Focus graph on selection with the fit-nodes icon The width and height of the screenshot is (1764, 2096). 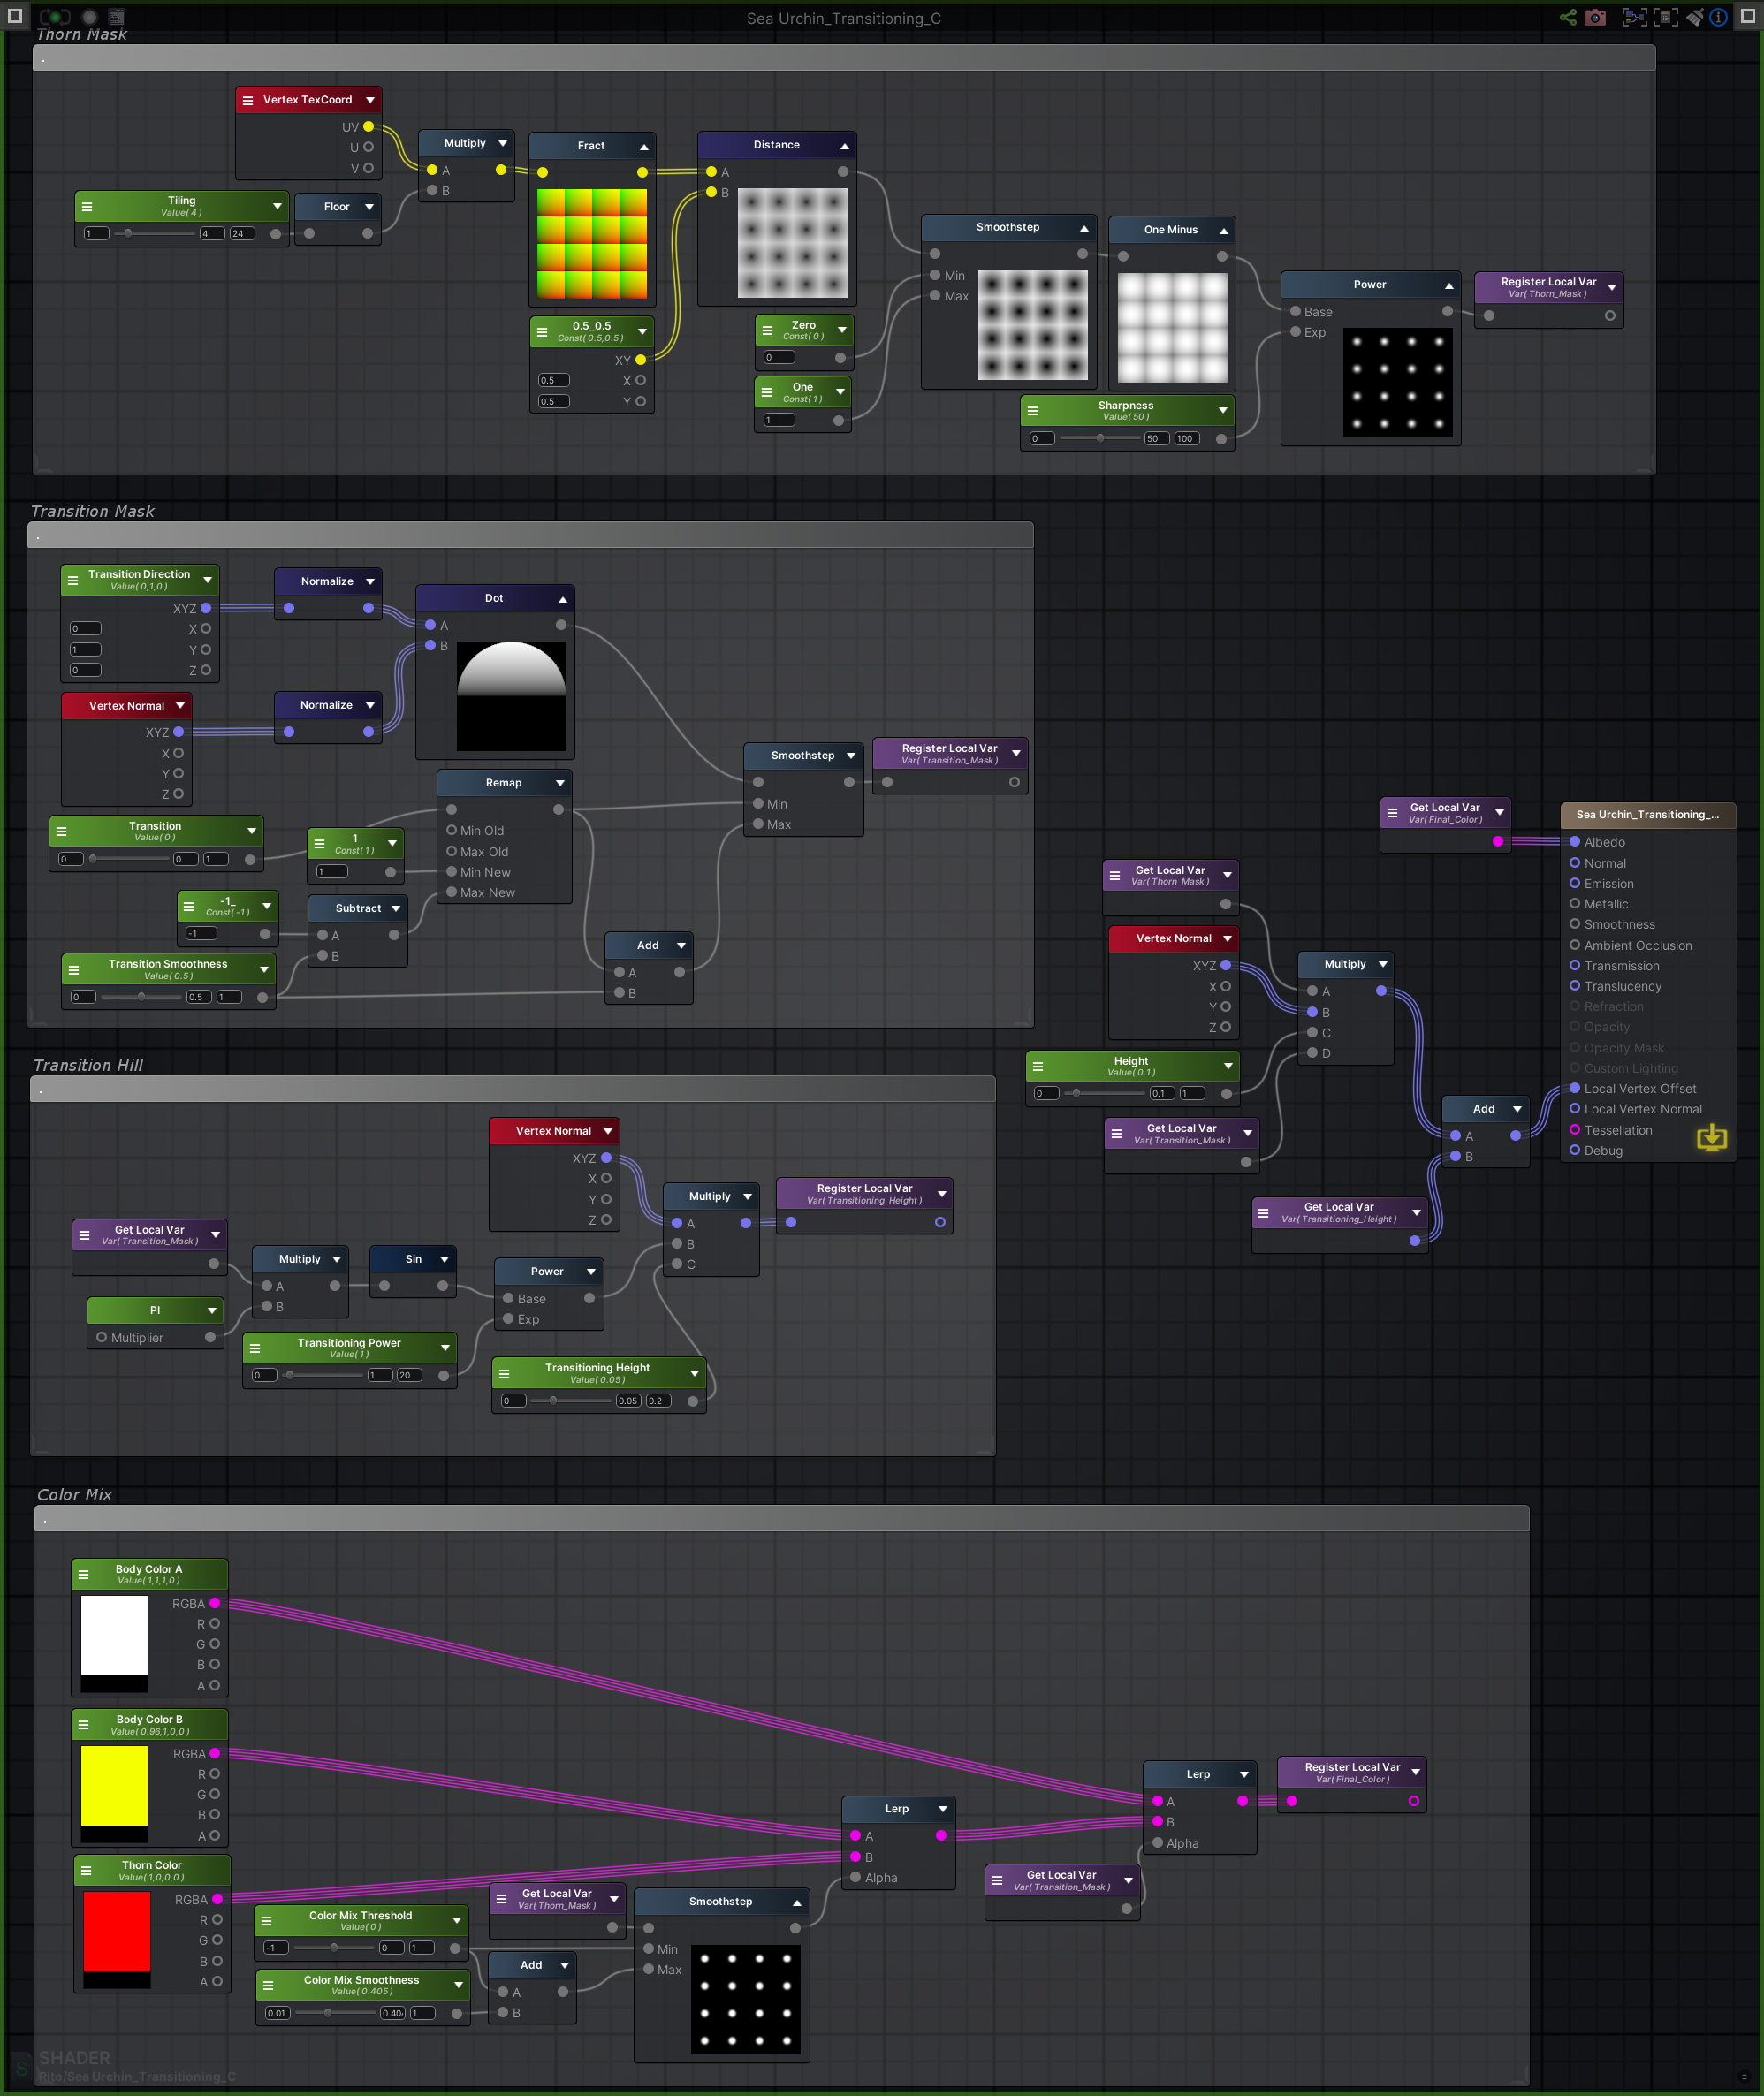tap(1636, 17)
